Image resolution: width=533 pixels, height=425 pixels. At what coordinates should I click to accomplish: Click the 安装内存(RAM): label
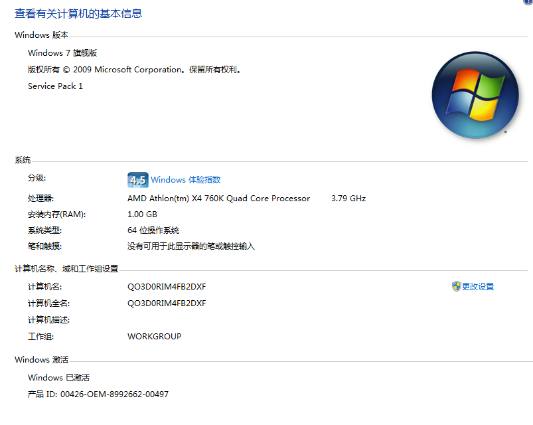[57, 214]
